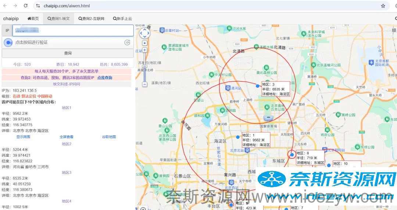Click the 点击按钮进行验证 captcha button
The height and width of the screenshot is (210, 397).
click(x=68, y=43)
